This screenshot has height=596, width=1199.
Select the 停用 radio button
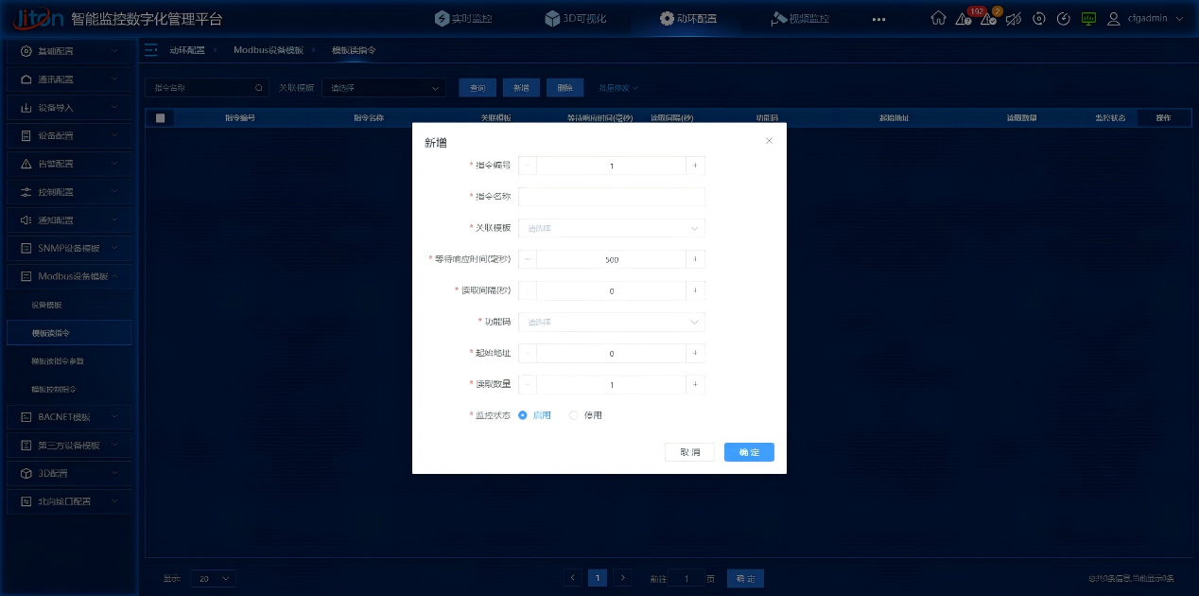(x=574, y=414)
